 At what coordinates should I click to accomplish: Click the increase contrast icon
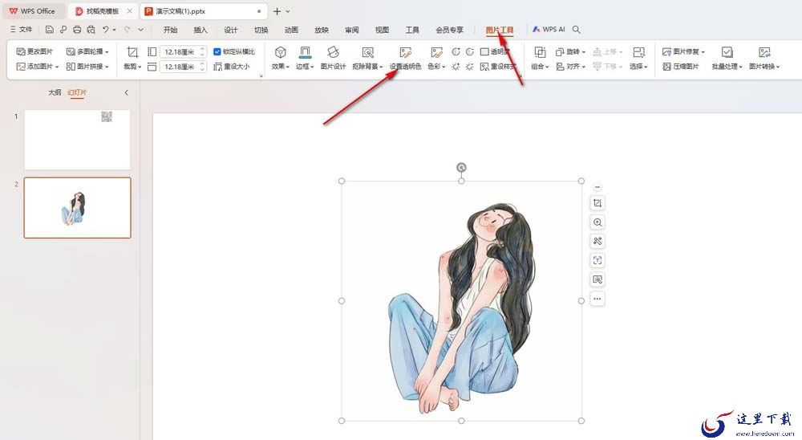tap(456, 51)
